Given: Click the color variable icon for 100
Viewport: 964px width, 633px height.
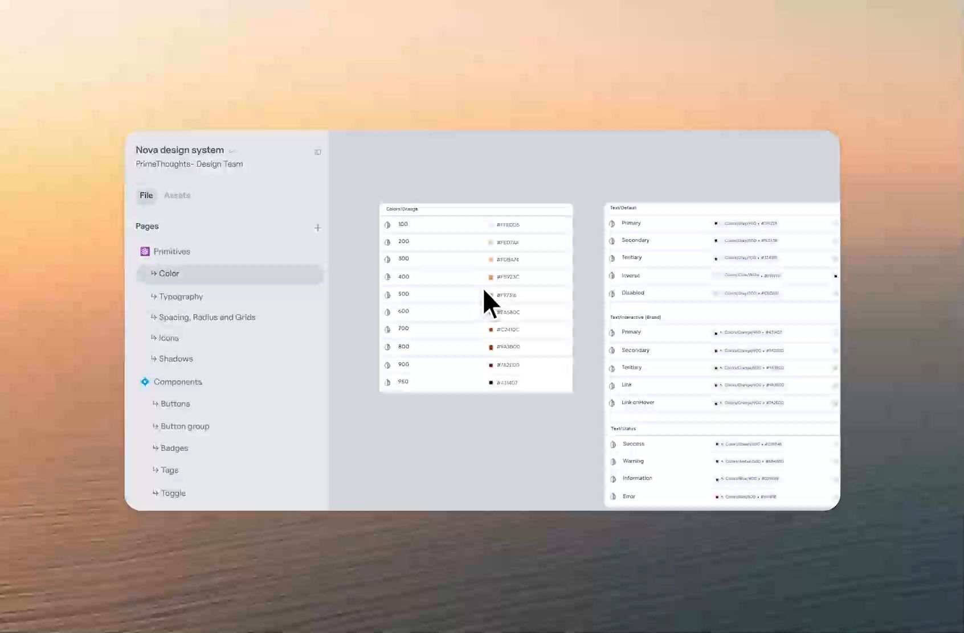Looking at the screenshot, I should coord(387,225).
